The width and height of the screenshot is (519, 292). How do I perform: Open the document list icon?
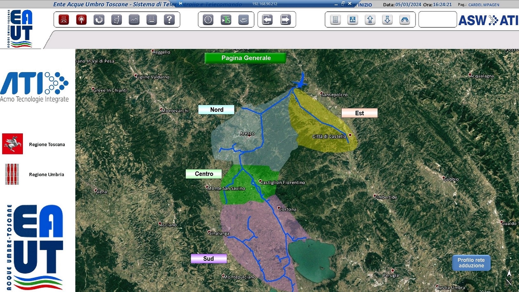coord(335,20)
